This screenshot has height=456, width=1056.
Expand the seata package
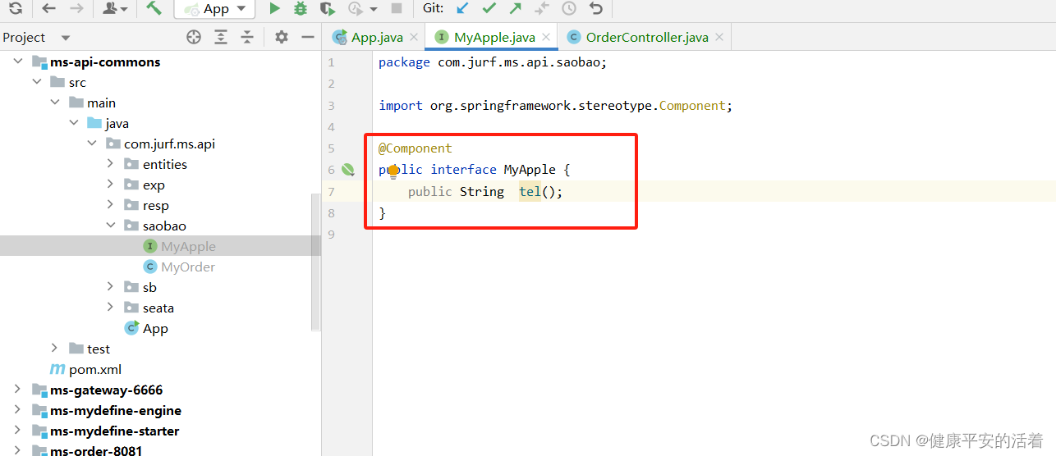pos(110,308)
